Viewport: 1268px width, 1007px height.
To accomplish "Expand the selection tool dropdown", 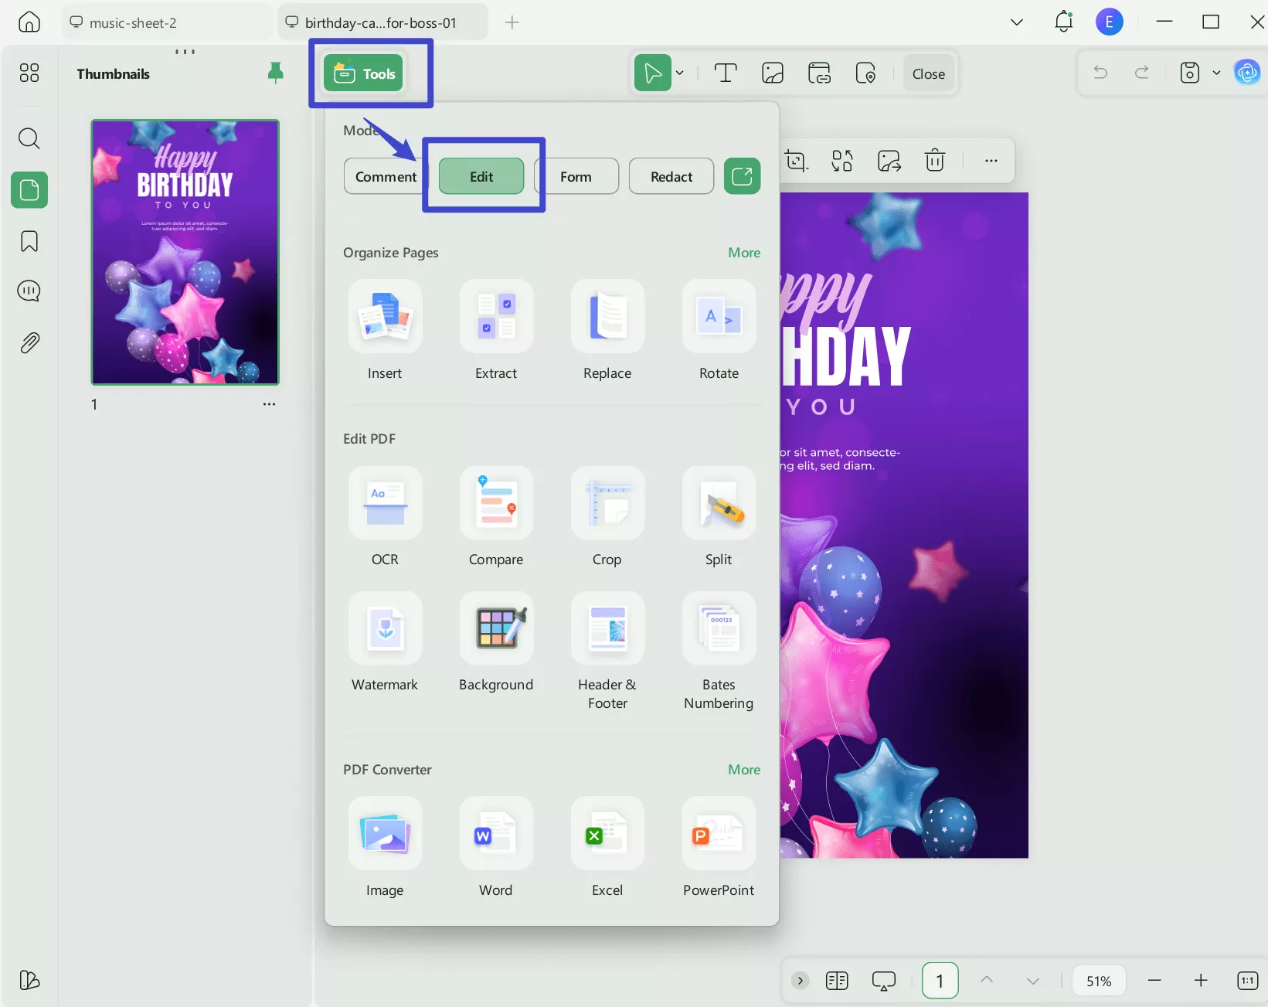I will [679, 73].
